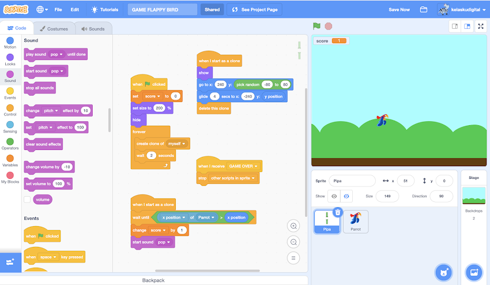The image size is (490, 285).
Task: Open myself dropdown in create clone block
Action: pos(177,144)
